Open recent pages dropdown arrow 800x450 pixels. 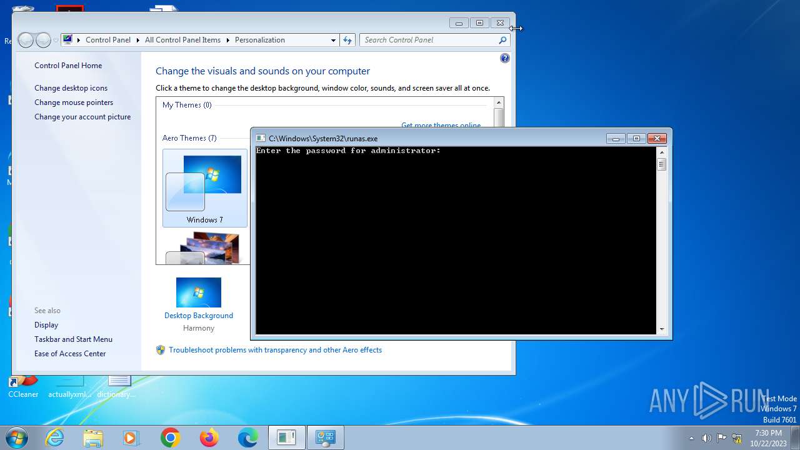56,40
